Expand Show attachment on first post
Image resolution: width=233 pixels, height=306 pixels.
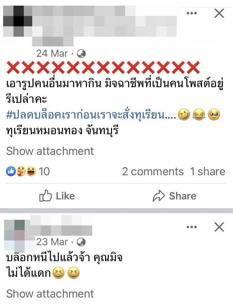(50, 151)
